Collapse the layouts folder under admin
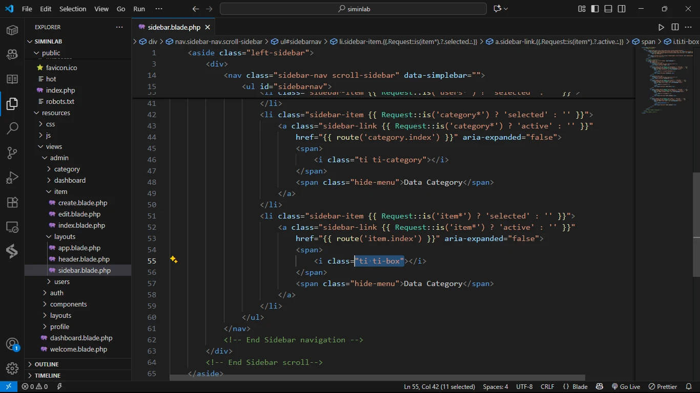 (x=65, y=236)
